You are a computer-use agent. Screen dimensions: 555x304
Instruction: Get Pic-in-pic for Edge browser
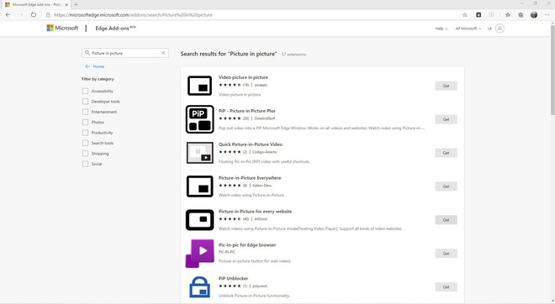tap(446, 254)
